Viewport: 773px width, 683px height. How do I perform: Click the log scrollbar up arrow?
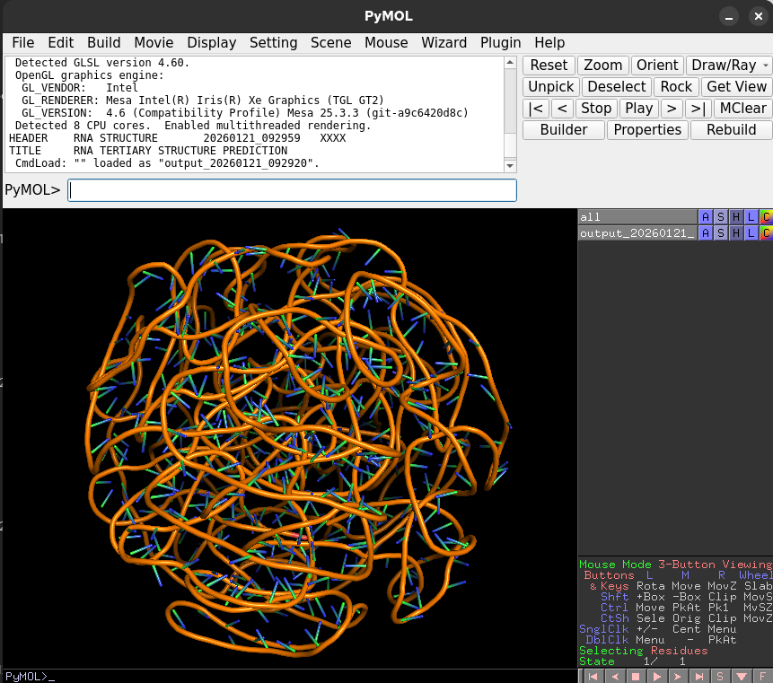coord(510,63)
